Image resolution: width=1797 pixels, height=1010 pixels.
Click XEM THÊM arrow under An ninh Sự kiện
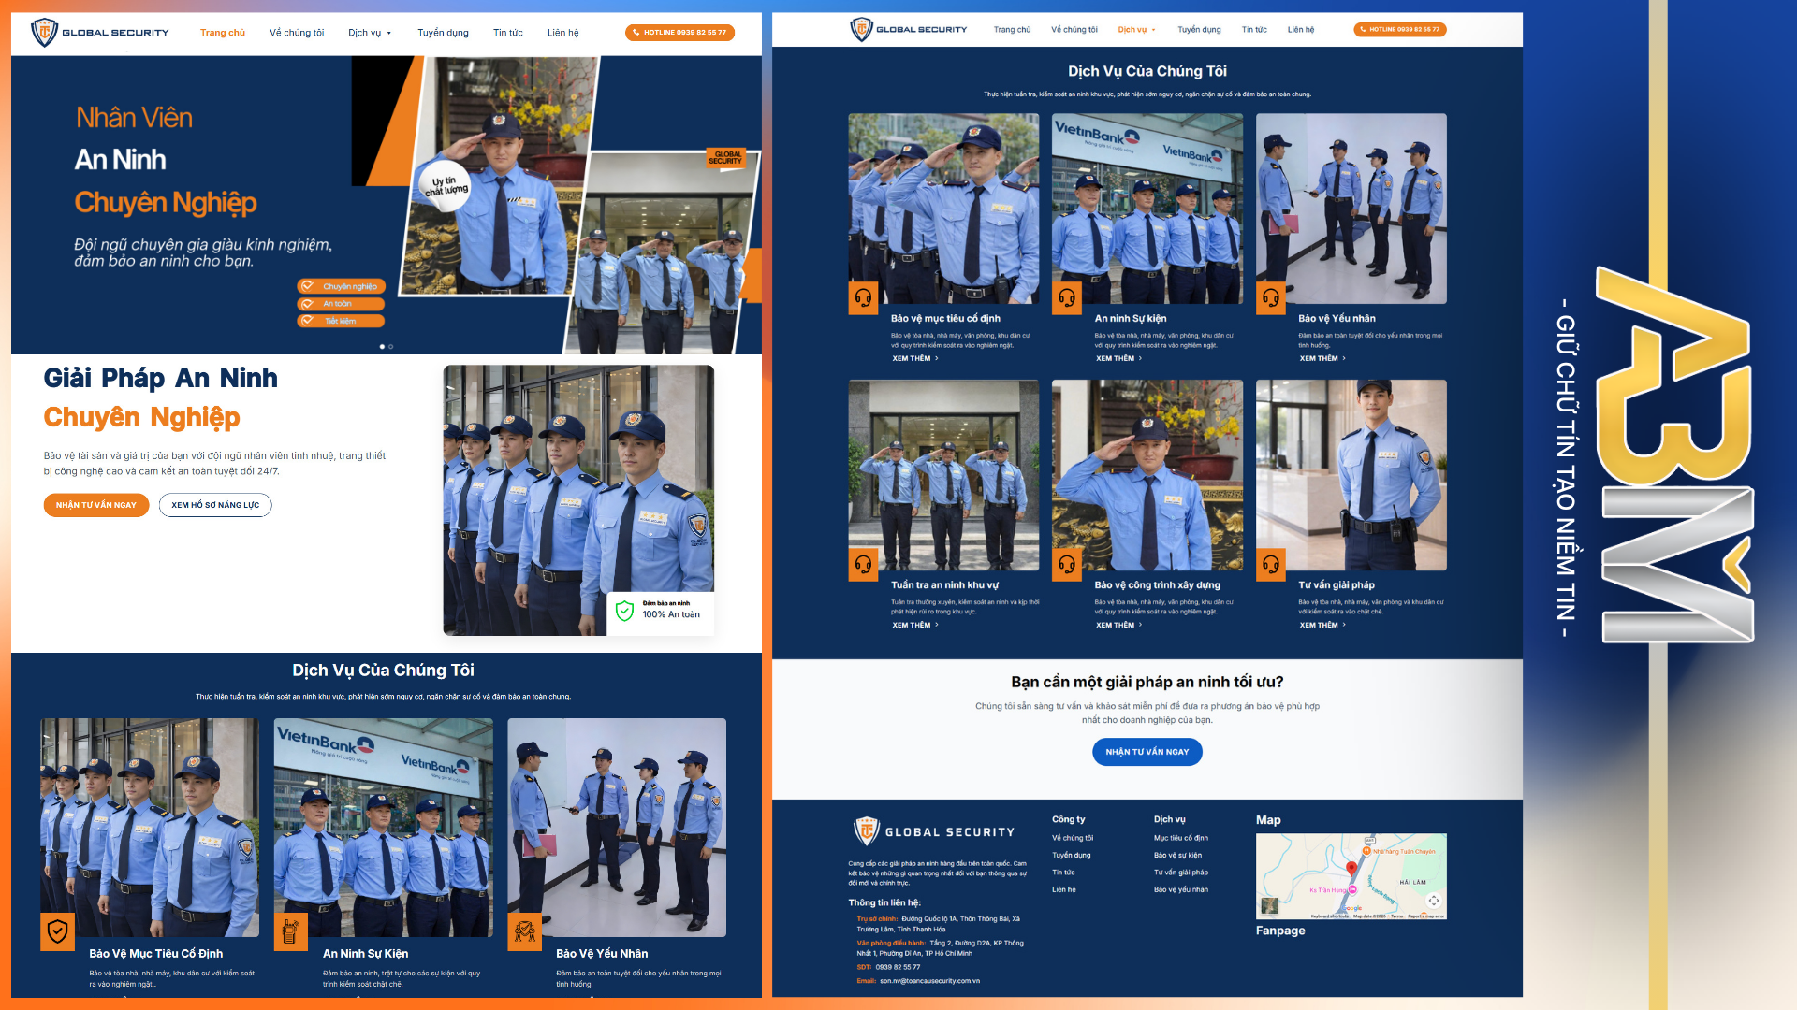(x=1140, y=358)
